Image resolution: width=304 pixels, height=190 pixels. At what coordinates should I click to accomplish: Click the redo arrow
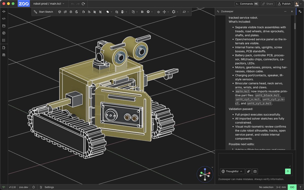78,4
